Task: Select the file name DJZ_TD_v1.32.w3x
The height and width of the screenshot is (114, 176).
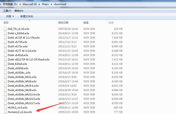Action: coord(19,29)
